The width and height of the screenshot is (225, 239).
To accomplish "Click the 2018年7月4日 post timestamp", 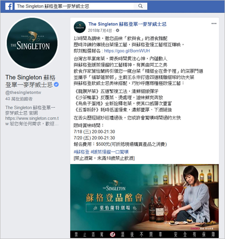I will pyautogui.click(x=100, y=31).
